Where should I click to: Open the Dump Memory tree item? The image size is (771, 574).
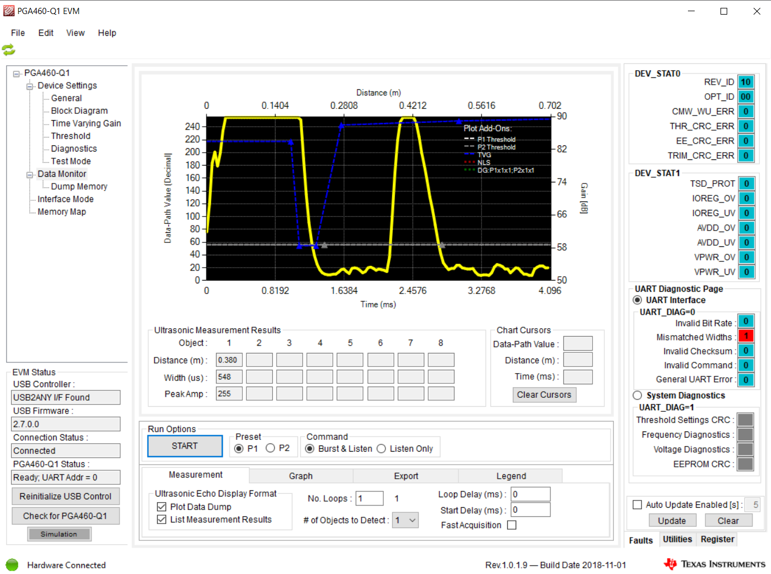pyautogui.click(x=79, y=186)
